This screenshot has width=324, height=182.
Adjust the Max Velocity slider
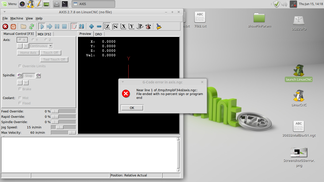(64, 132)
